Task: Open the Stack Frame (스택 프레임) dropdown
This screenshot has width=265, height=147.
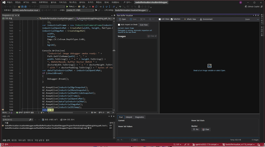Action: coord(131,10)
